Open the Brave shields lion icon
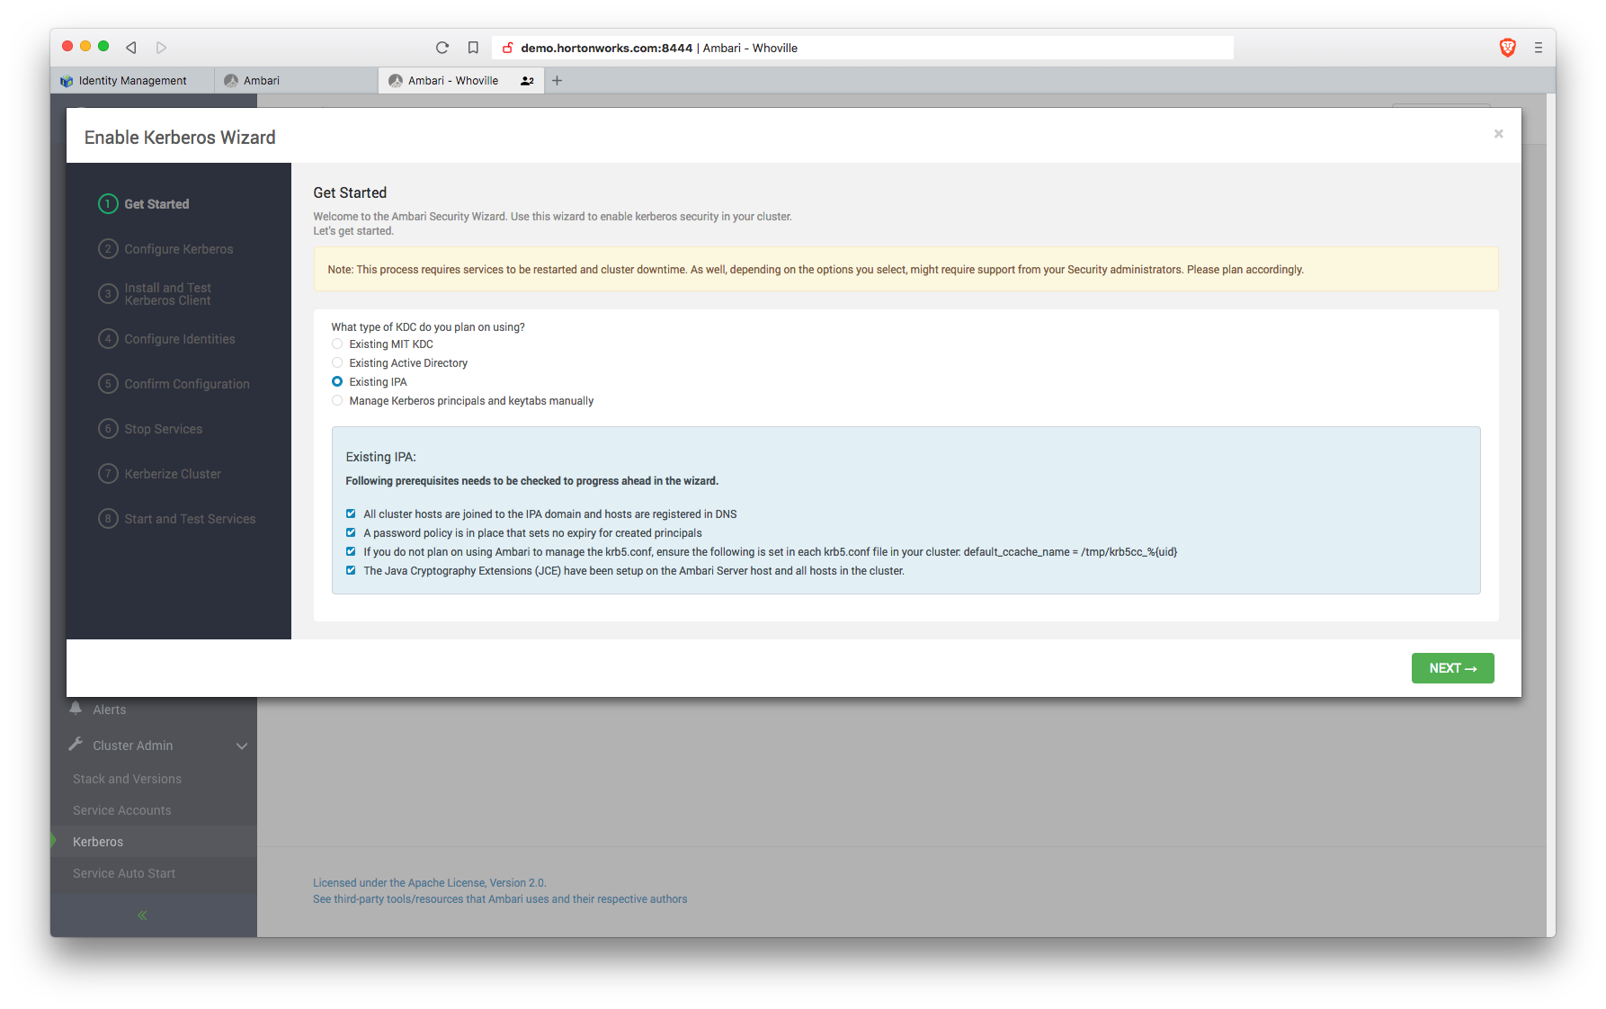 (1508, 48)
